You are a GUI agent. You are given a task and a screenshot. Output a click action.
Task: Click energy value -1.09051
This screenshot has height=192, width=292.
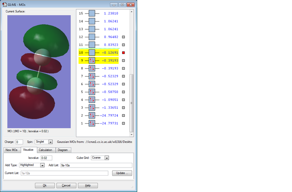110,100
